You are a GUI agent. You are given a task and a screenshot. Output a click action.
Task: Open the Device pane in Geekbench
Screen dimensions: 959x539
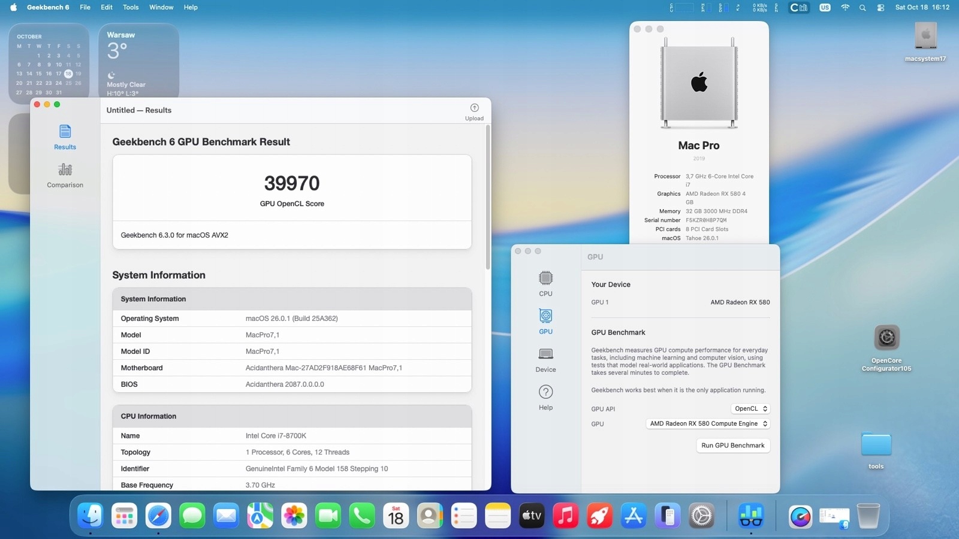tap(545, 360)
